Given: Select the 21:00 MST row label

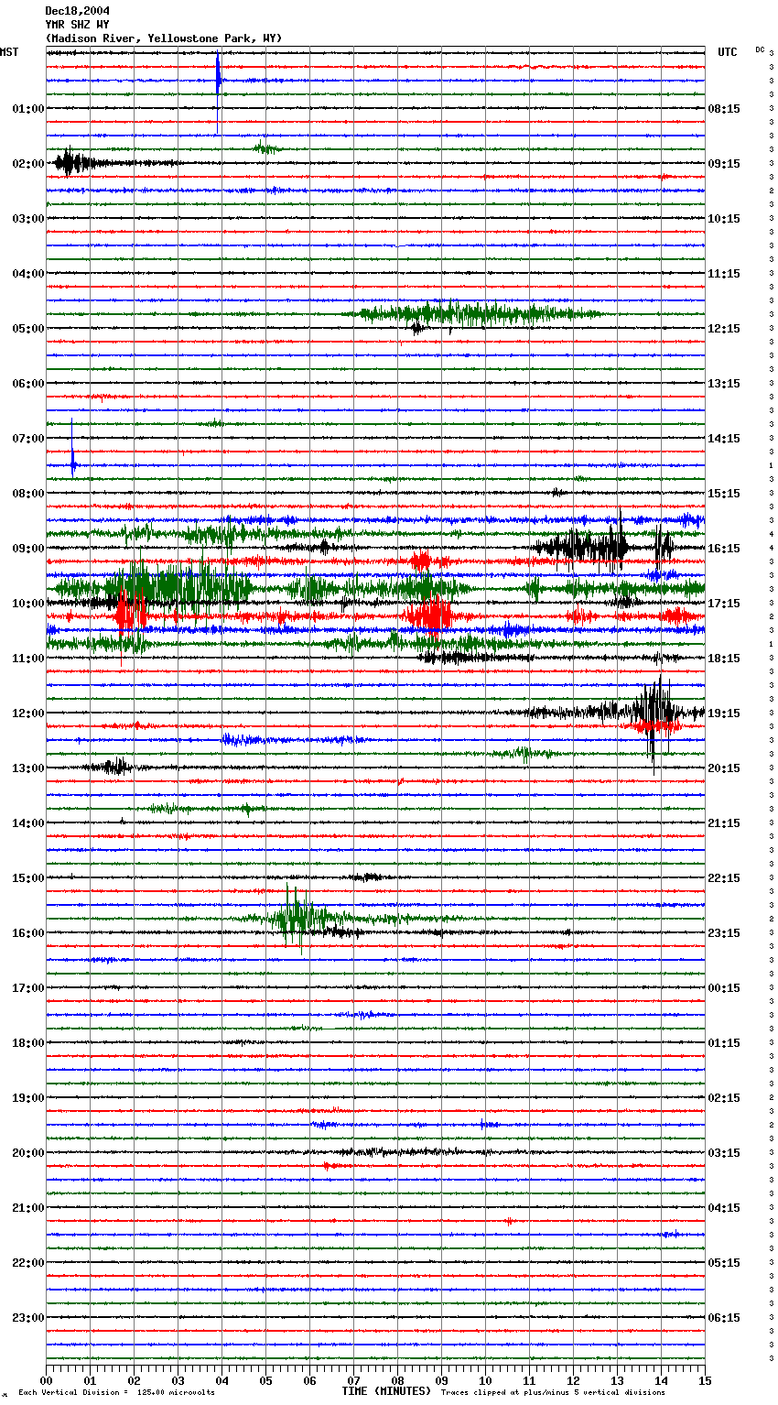Looking at the screenshot, I should point(28,1208).
